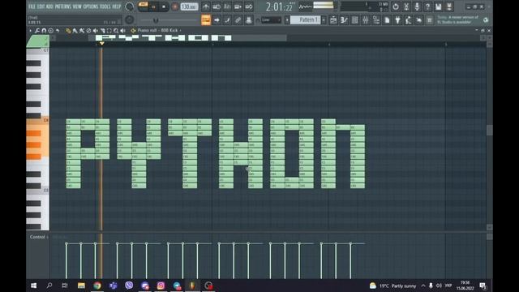The height and width of the screenshot is (292, 519).
Task: Open Control lane selector dropdown
Action: pyautogui.click(x=39, y=237)
